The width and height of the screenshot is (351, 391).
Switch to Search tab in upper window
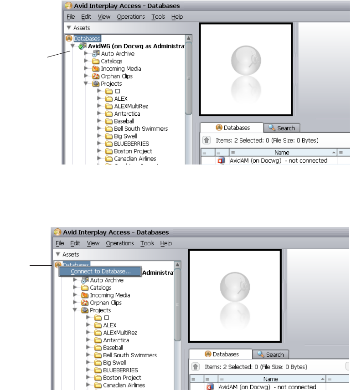(x=282, y=128)
